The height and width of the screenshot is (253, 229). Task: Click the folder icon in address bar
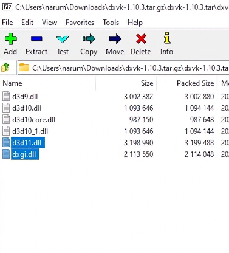pos(24,68)
